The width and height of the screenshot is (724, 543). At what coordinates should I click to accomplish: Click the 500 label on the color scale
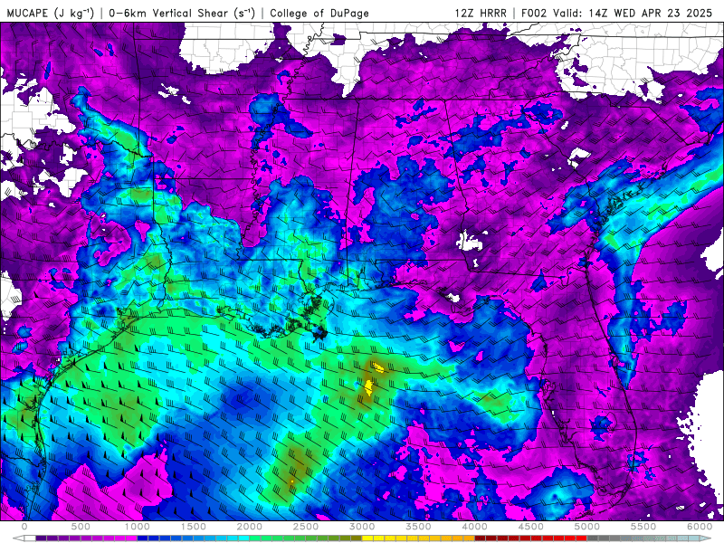[x=81, y=527]
